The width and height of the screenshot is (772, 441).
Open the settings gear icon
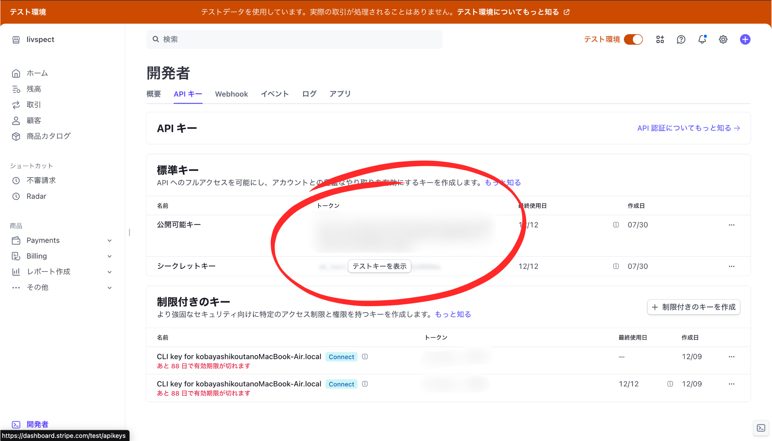pyautogui.click(x=723, y=39)
